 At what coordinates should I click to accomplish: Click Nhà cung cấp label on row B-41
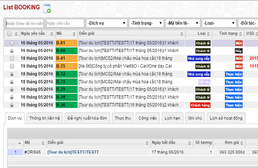(199, 59)
